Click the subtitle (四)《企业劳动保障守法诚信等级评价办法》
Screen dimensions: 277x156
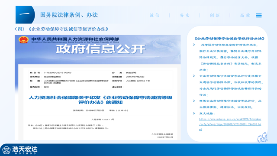coord(61,29)
